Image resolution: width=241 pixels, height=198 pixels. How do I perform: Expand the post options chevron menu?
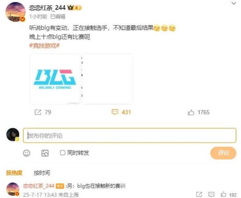[x=234, y=3]
